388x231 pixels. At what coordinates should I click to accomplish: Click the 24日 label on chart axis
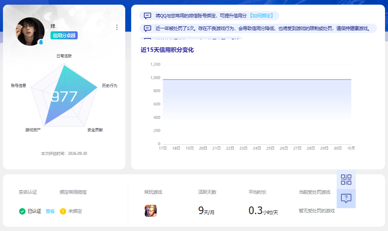tap(257, 148)
